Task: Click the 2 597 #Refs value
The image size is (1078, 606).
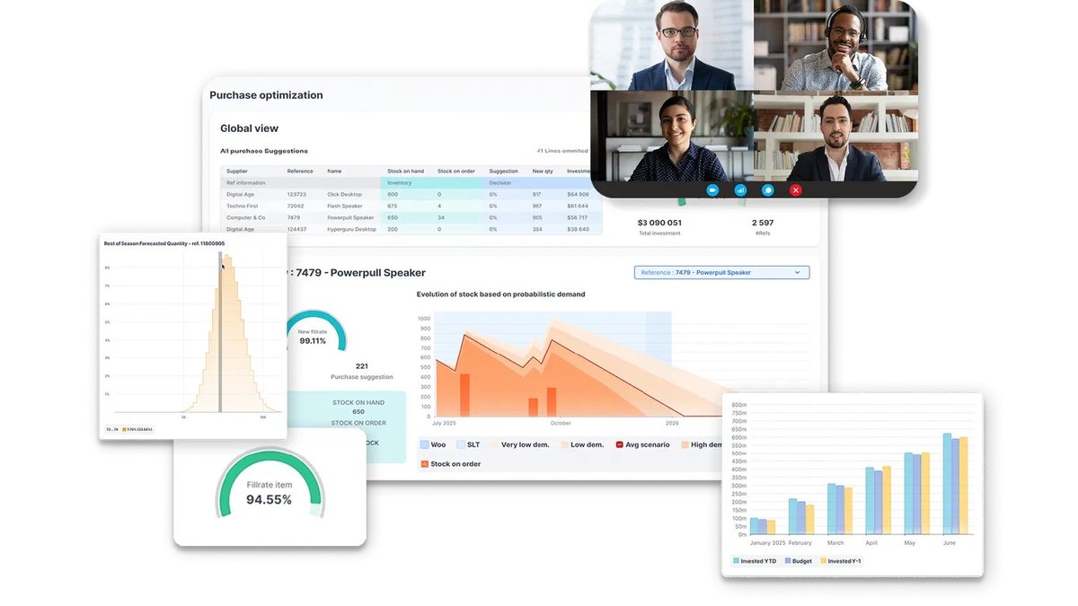Action: coord(763,223)
